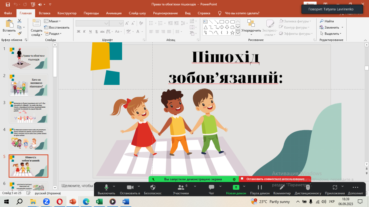369x207 pixels.
Task: Open the Макет layout dropdown
Action: point(52,21)
